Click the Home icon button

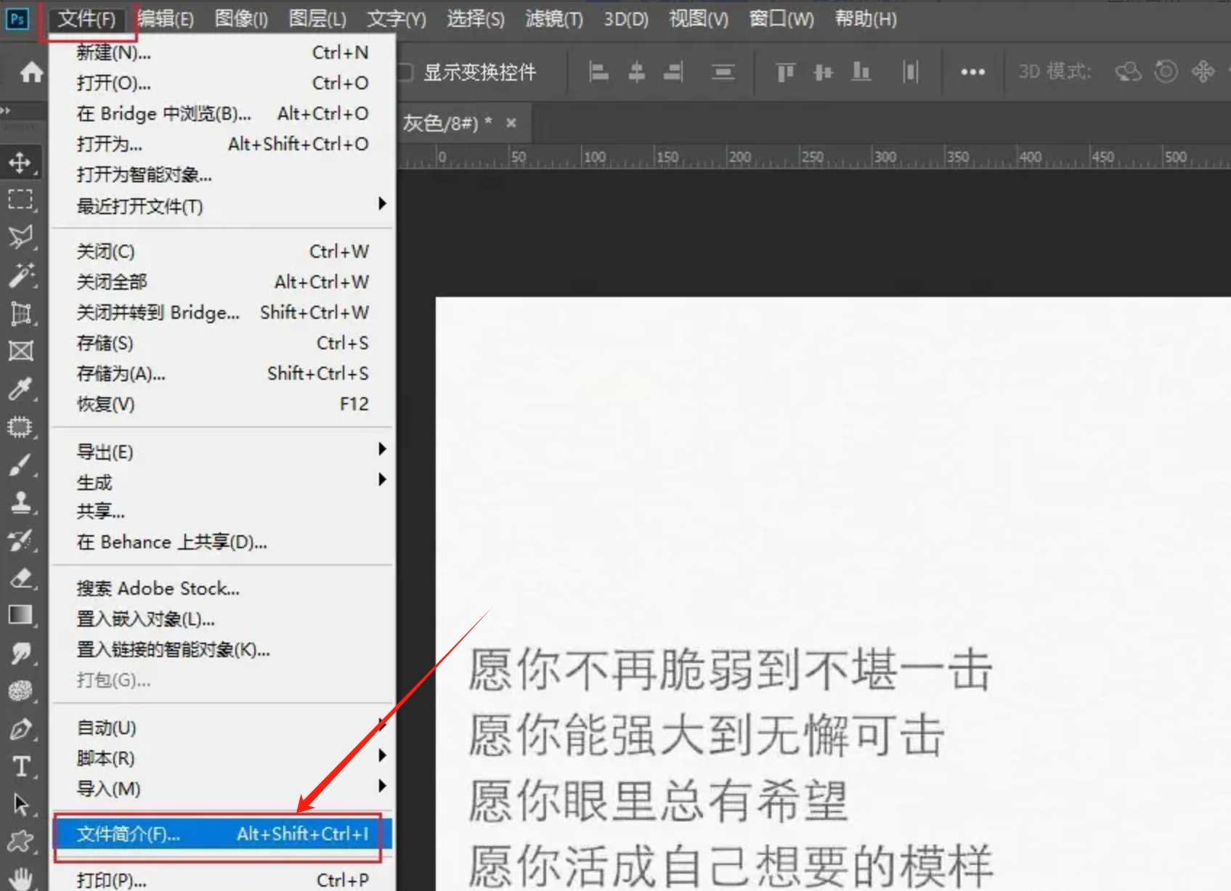click(x=31, y=72)
